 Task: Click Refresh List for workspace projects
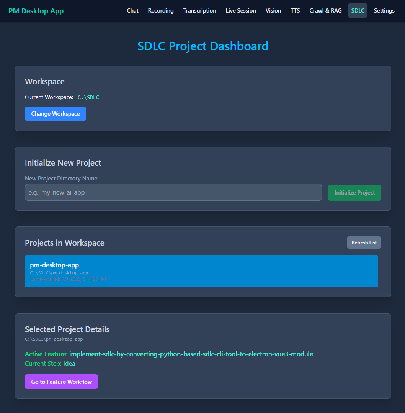click(x=364, y=242)
